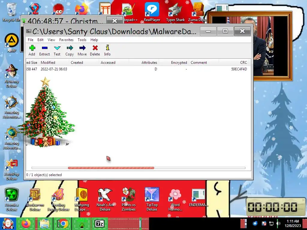
Task: Open the Help menu
Action: pos(94,40)
